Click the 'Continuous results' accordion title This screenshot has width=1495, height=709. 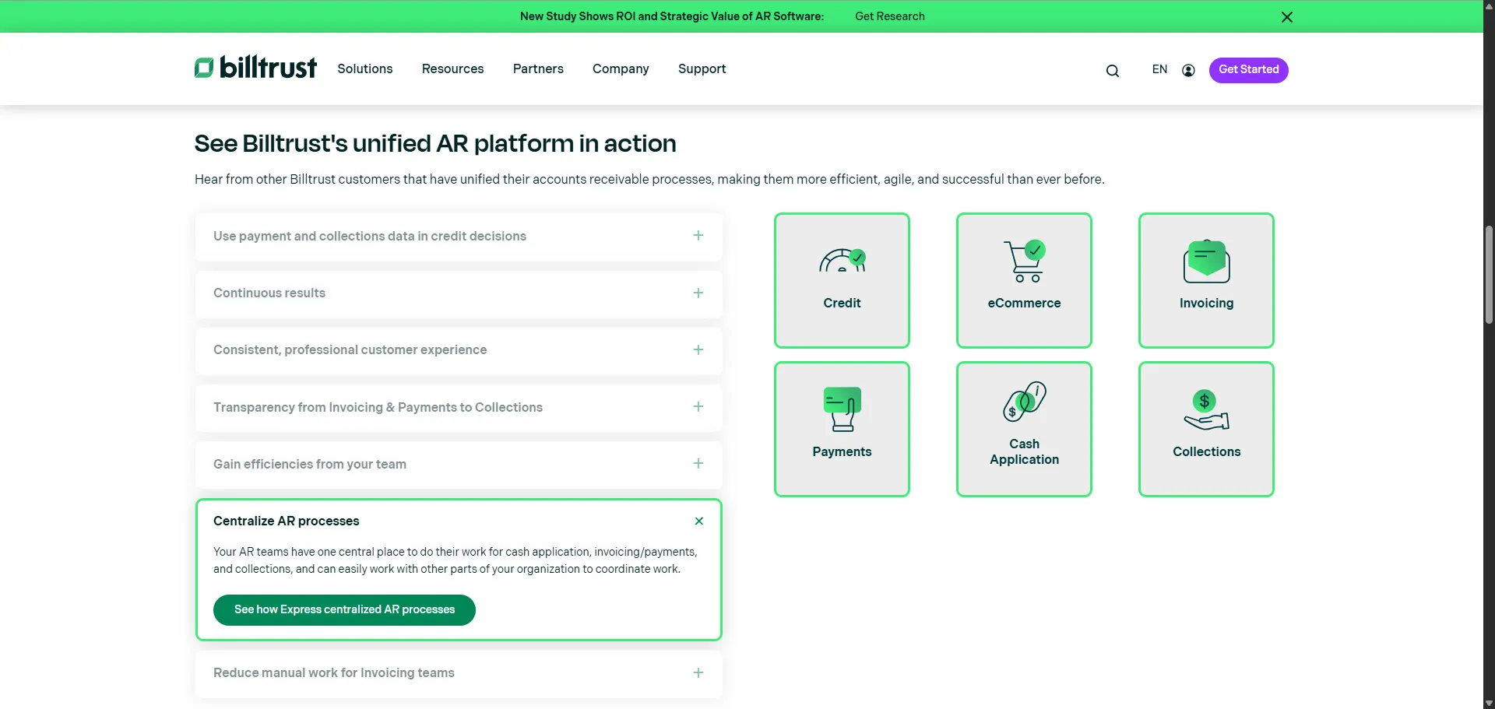click(269, 293)
